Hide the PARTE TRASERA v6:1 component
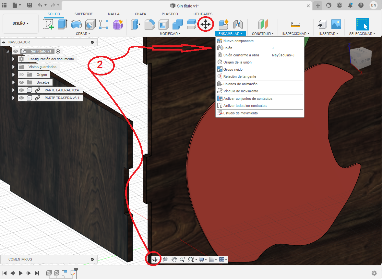 pyautogui.click(x=21, y=98)
